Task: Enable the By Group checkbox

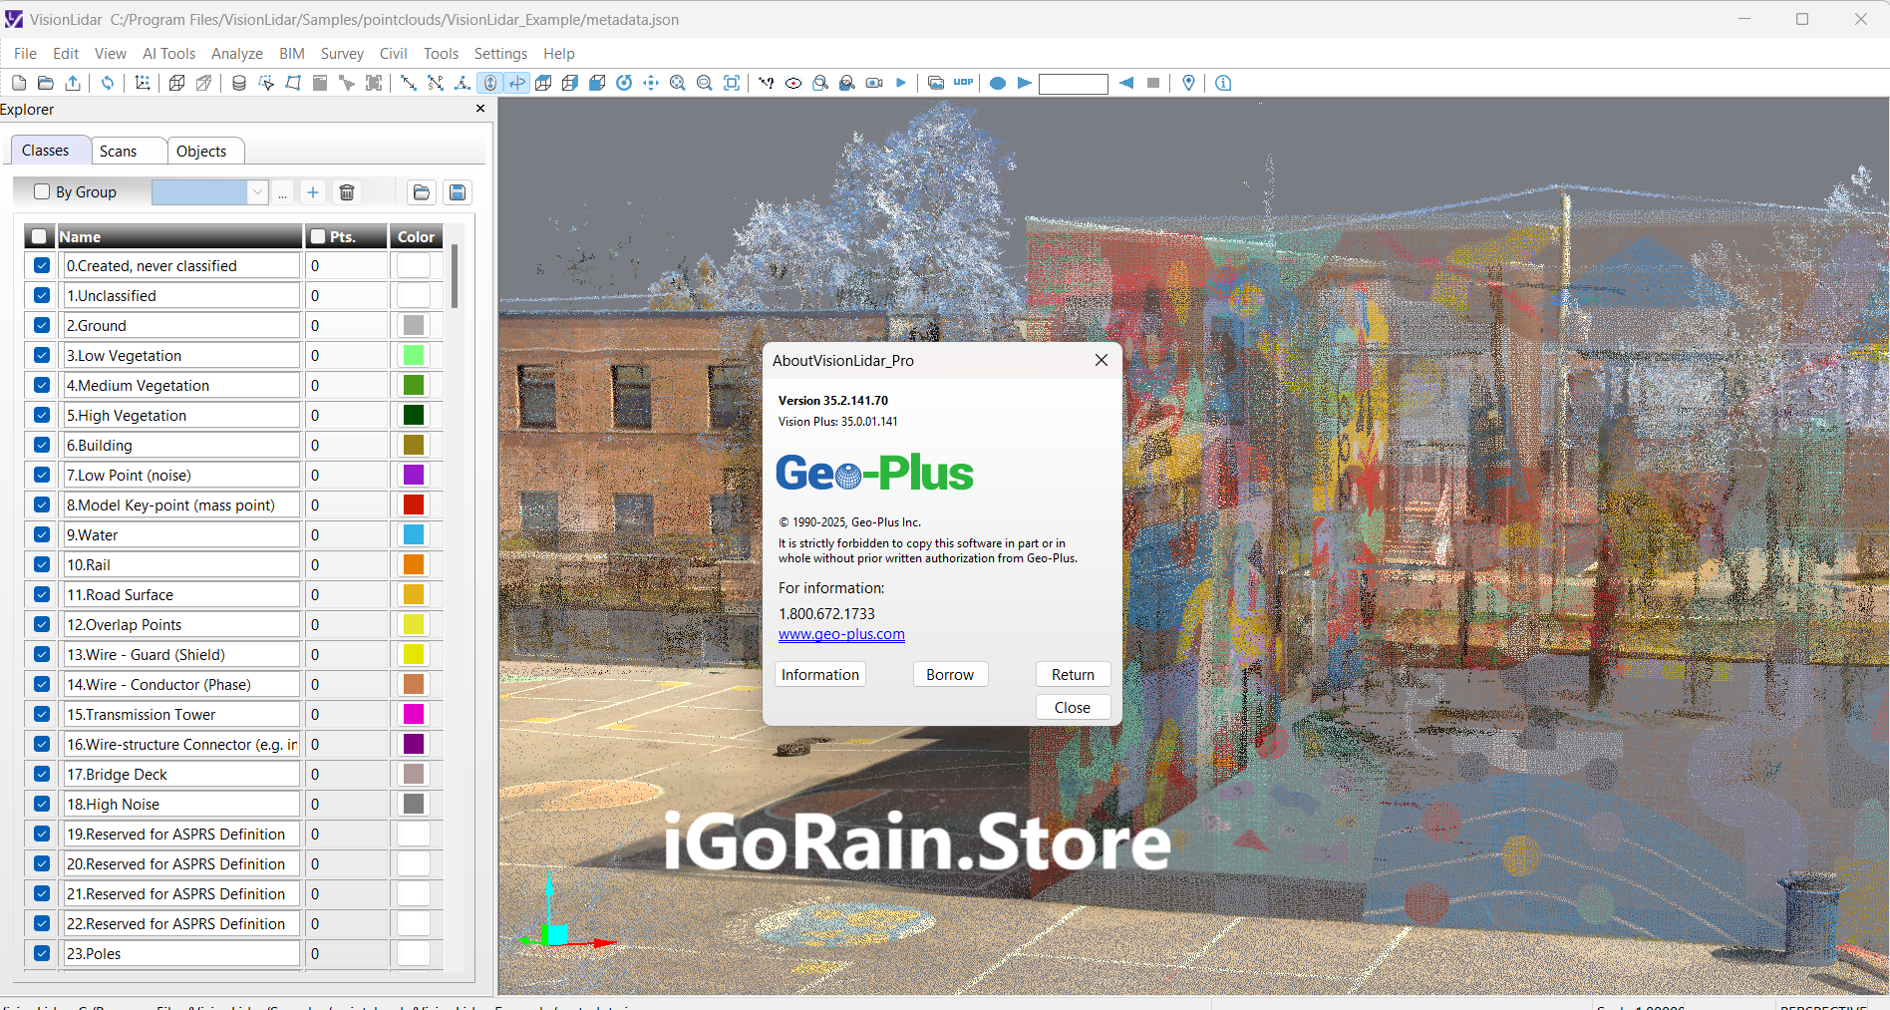Action: tap(40, 191)
